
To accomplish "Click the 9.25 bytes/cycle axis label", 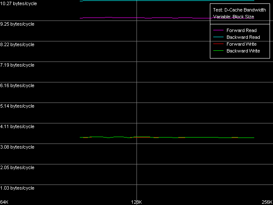I will click(17, 24).
